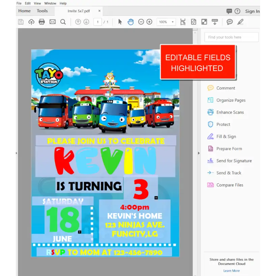Image resolution: width=276 pixels, height=276 pixels.
Task: Switch to the Tools tab
Action: [x=43, y=11]
